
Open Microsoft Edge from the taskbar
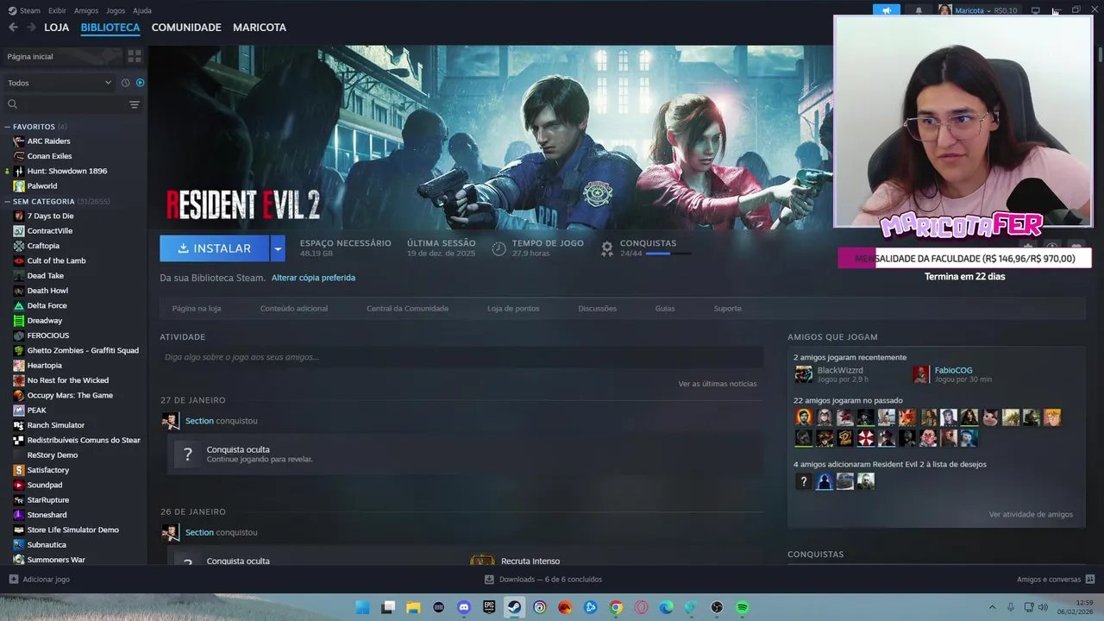(666, 607)
